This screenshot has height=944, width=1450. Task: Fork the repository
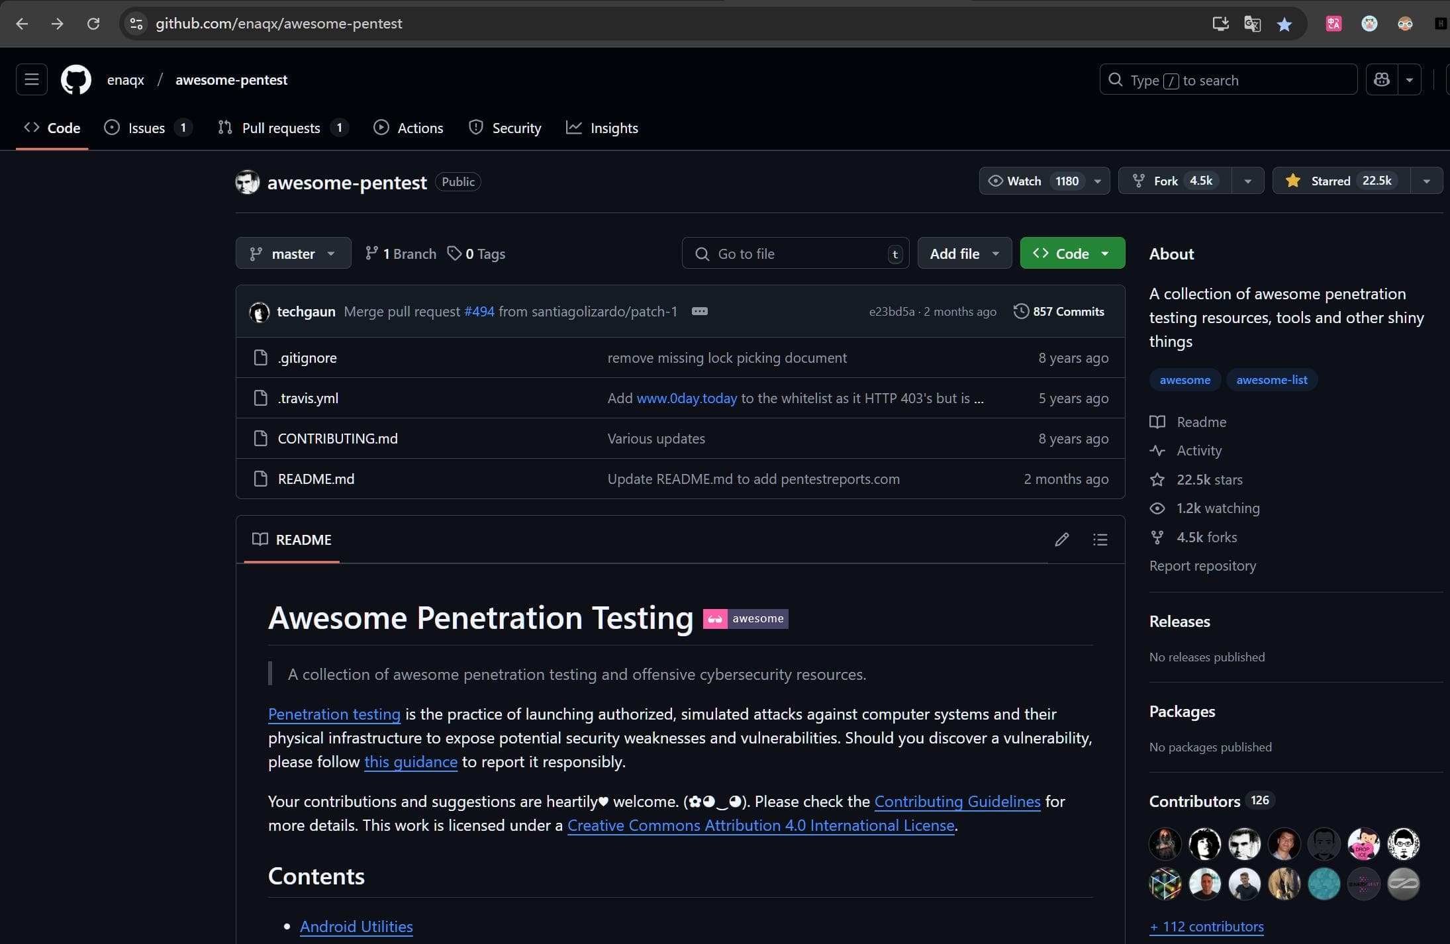1175,181
